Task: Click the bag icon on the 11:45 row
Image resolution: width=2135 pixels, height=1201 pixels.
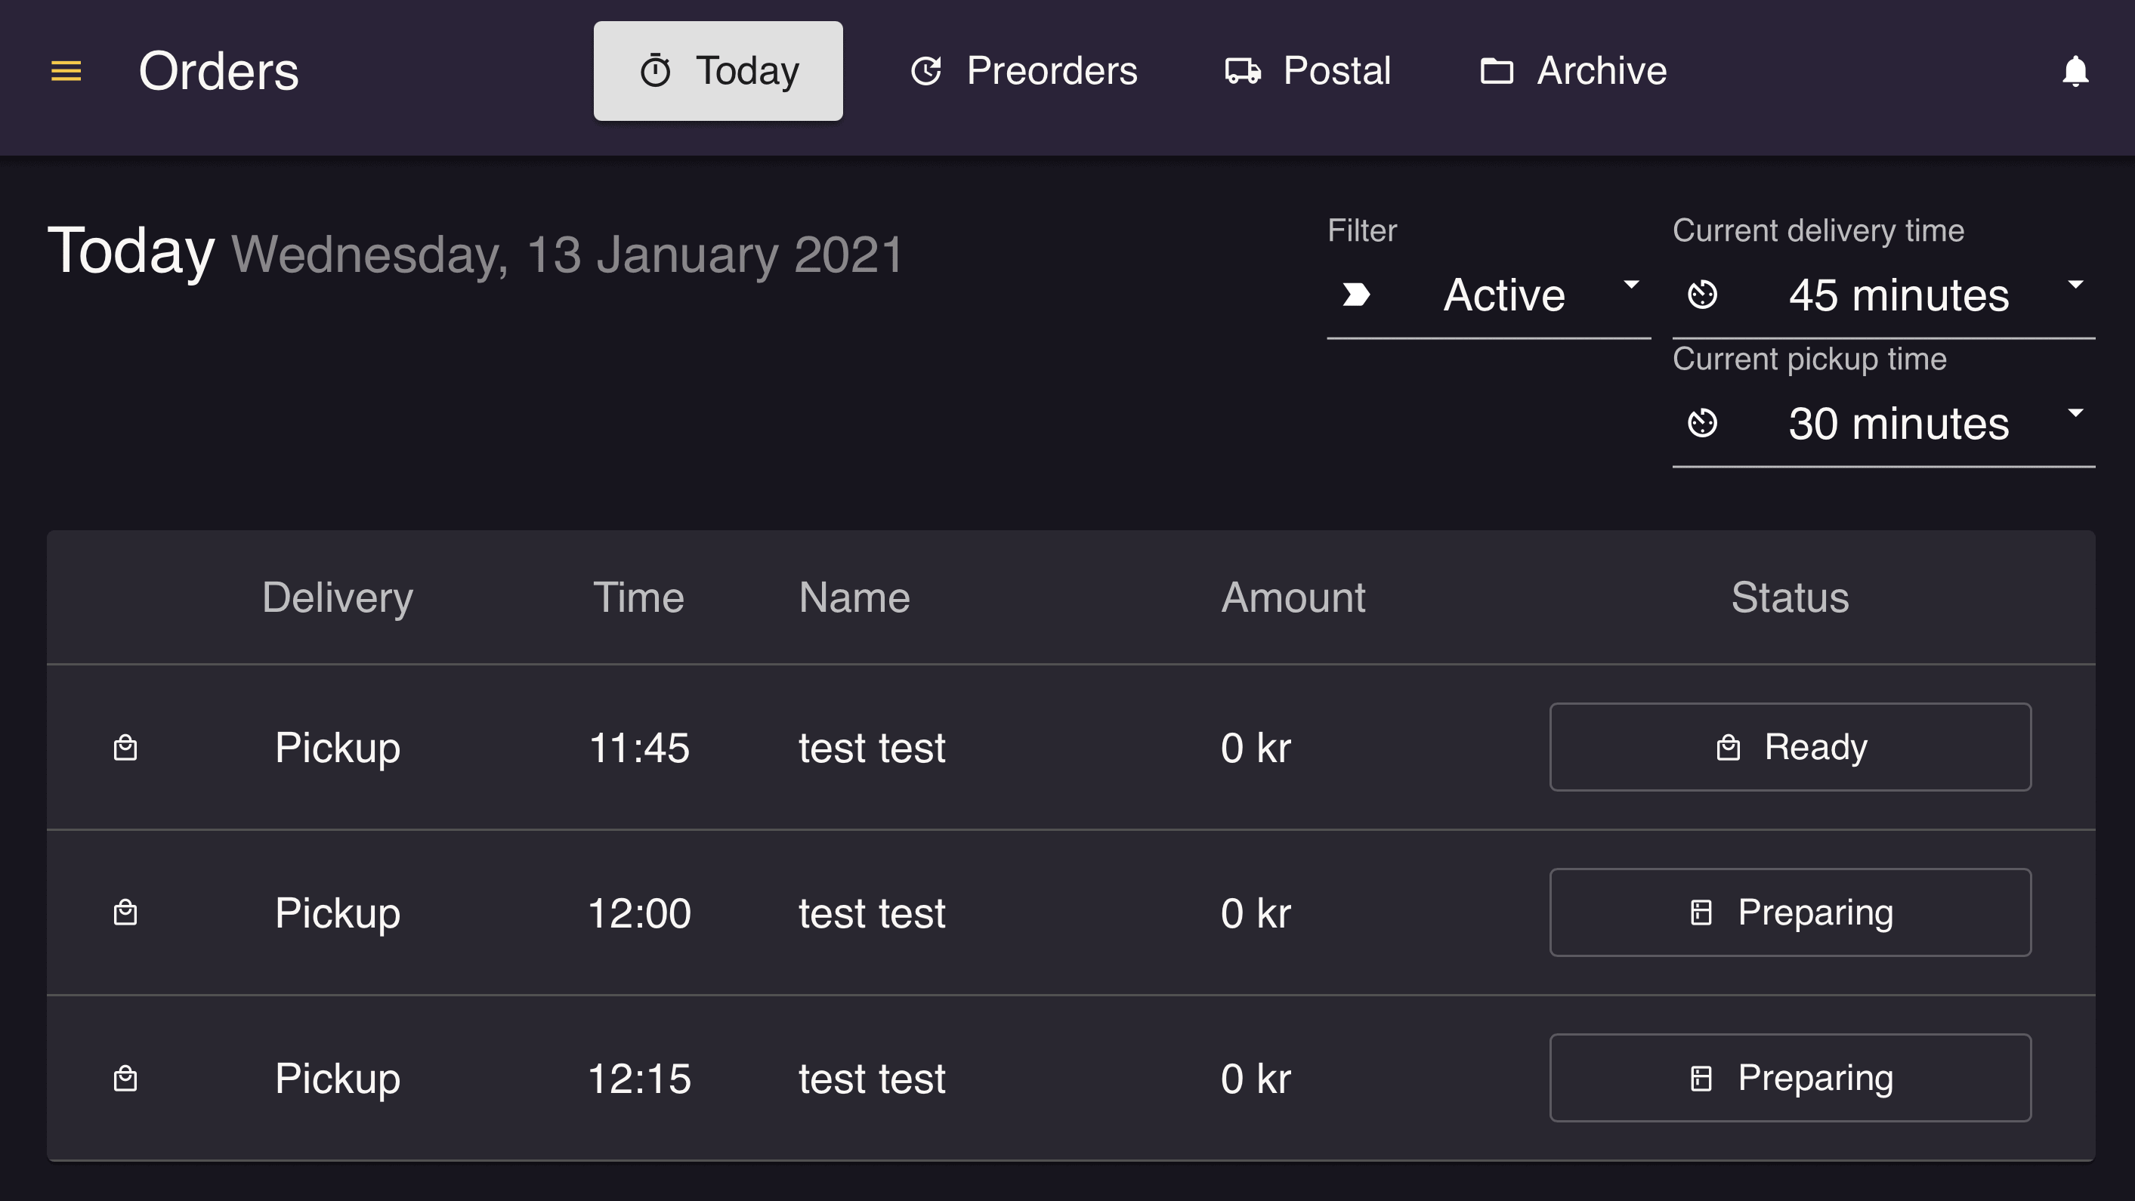Action: (125, 748)
